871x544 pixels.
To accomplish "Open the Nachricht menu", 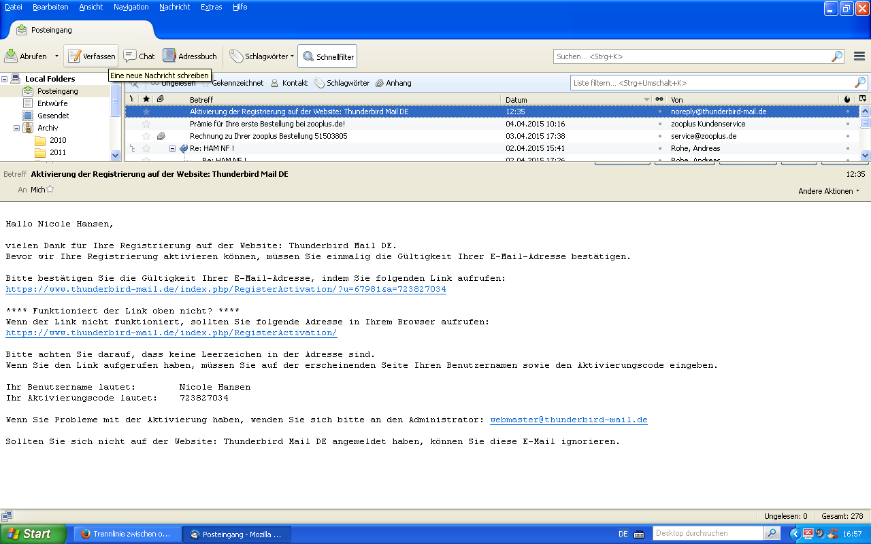I will click(174, 7).
